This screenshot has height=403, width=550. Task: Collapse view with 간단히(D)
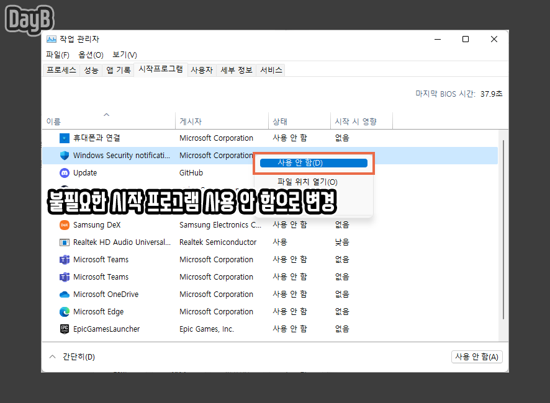pos(72,356)
